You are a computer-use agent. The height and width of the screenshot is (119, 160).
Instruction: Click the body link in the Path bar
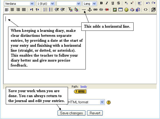click(x=84, y=87)
